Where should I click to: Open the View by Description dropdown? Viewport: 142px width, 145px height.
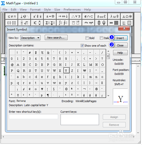(30, 38)
